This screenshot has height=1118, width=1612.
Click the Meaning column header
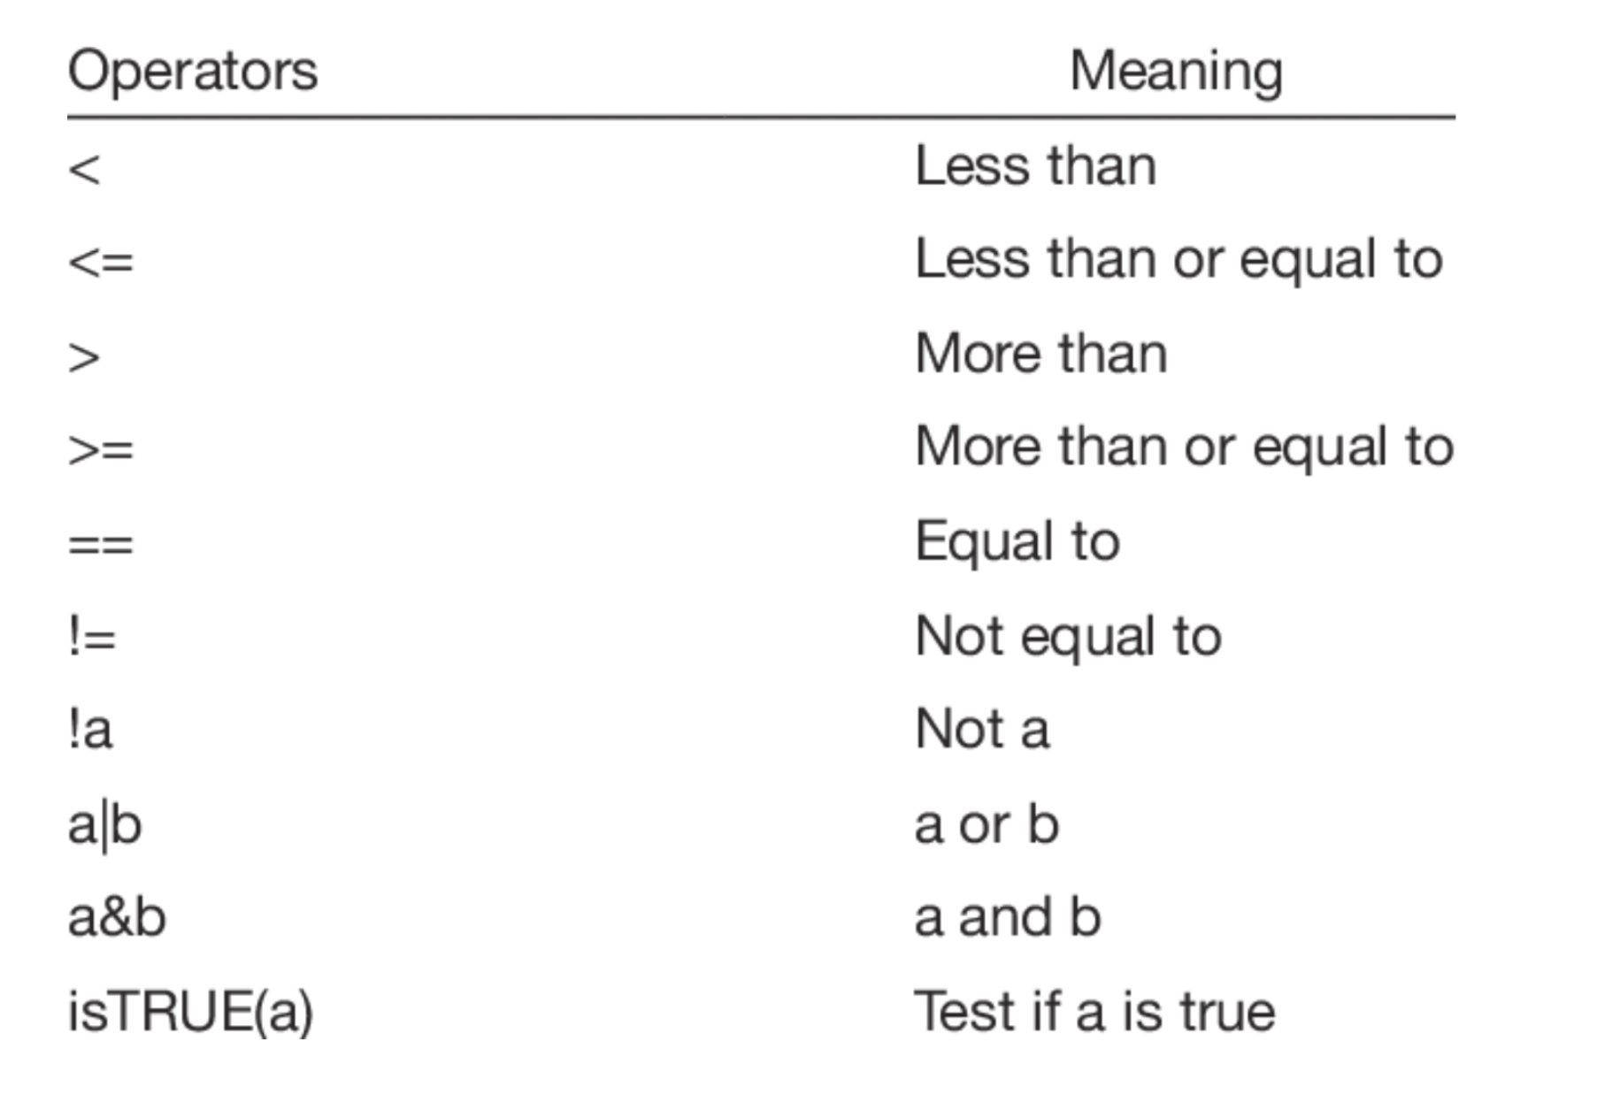click(x=1175, y=71)
